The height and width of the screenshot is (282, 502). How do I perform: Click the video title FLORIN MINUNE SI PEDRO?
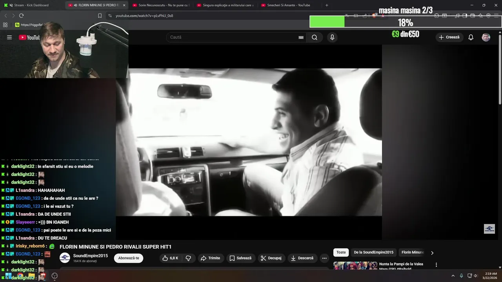[x=115, y=247]
